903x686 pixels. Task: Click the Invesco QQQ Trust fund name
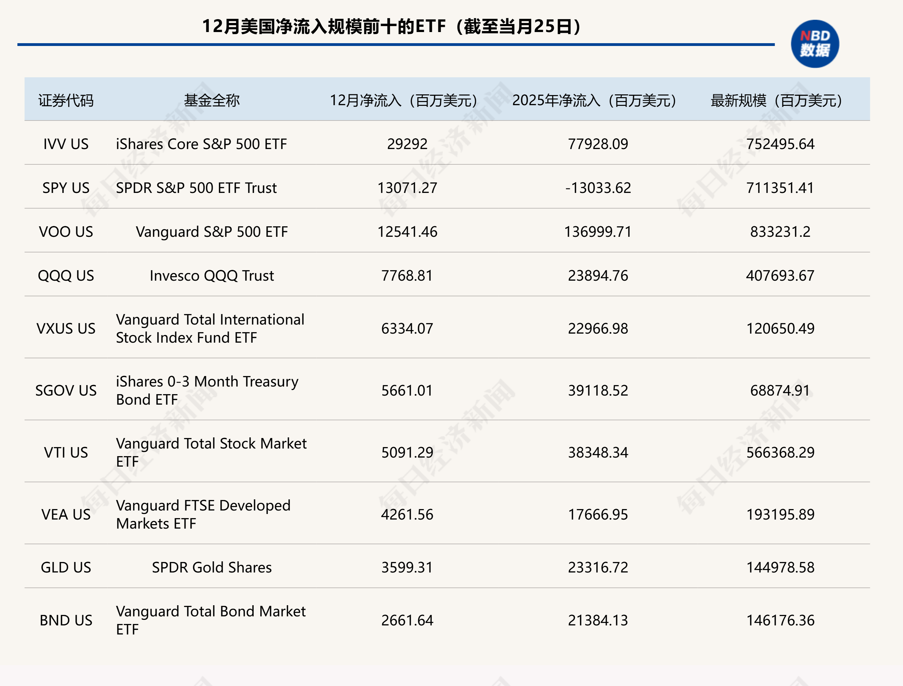click(211, 276)
